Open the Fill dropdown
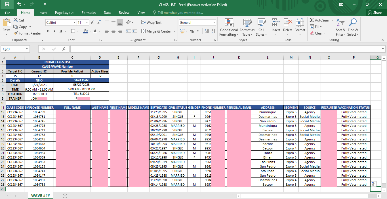 316,27
